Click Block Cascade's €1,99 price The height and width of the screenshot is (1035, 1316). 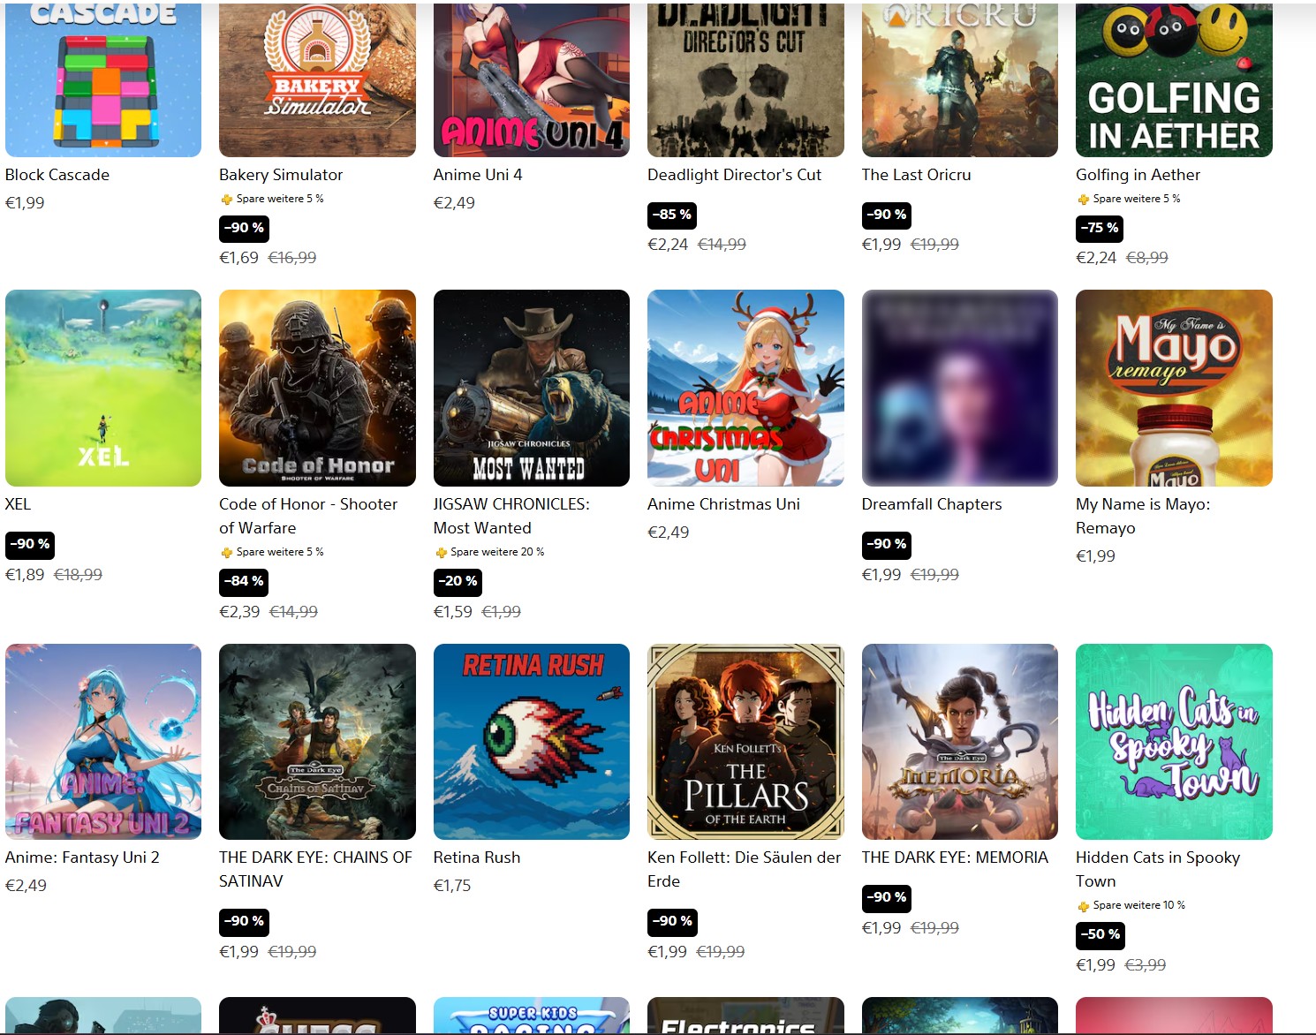[x=25, y=203]
